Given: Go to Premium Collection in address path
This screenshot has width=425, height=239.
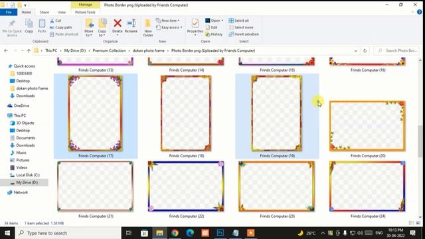Looking at the screenshot, I should click(x=109, y=50).
